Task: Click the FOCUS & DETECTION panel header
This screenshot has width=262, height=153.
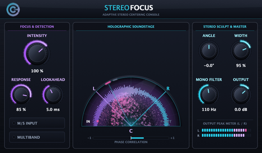Action: point(37,26)
